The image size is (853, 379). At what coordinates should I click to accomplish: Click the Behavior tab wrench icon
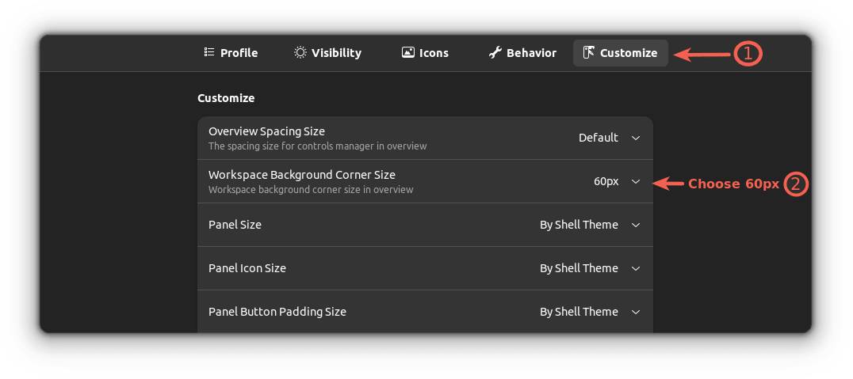495,53
